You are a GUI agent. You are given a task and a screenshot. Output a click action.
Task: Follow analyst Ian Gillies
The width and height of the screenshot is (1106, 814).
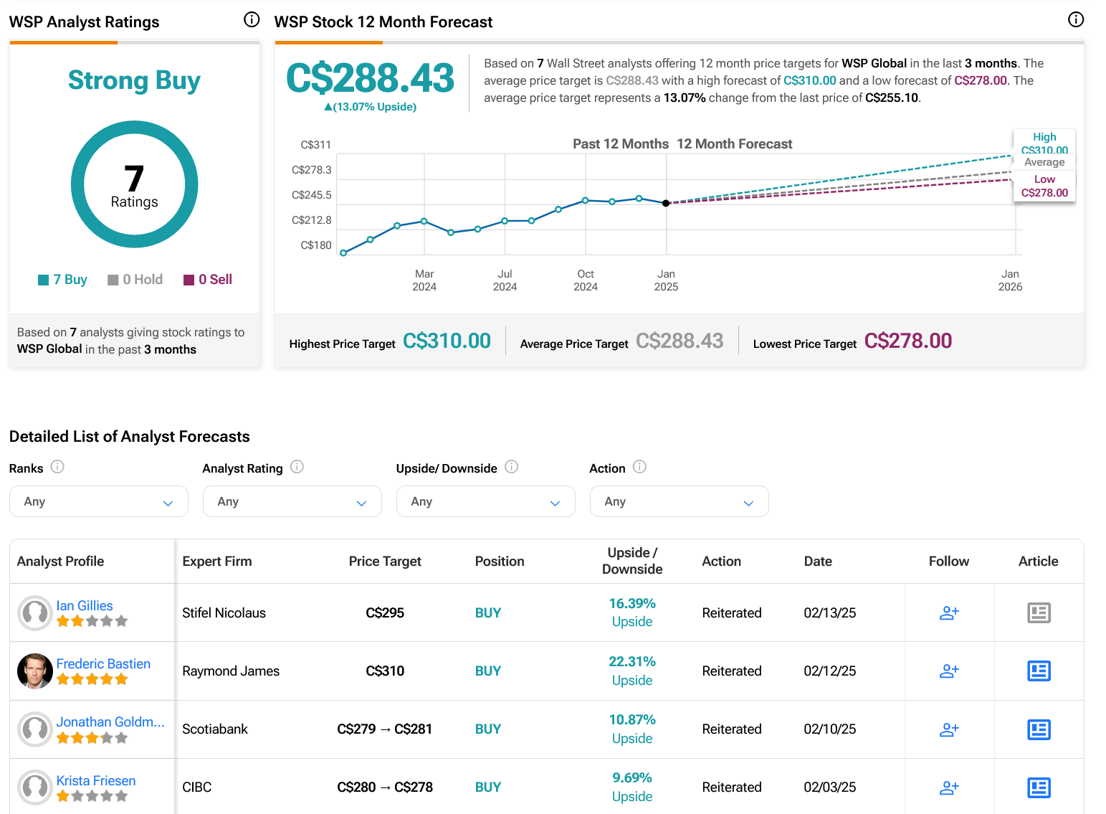(948, 612)
